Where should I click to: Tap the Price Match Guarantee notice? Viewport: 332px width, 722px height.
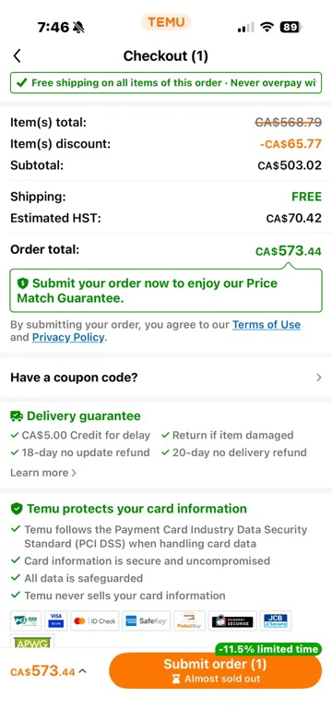tap(166, 291)
